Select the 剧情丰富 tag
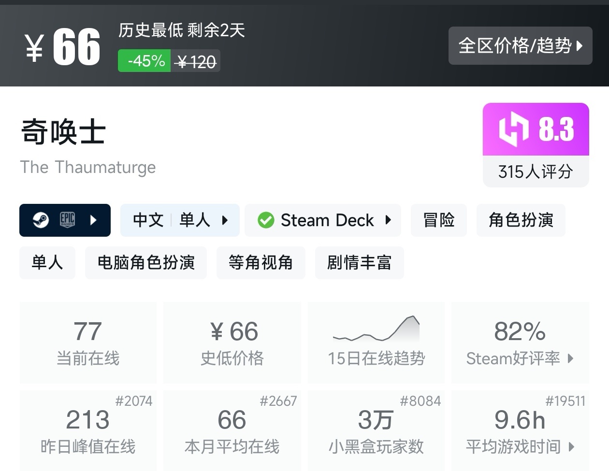609x471 pixels. (359, 263)
